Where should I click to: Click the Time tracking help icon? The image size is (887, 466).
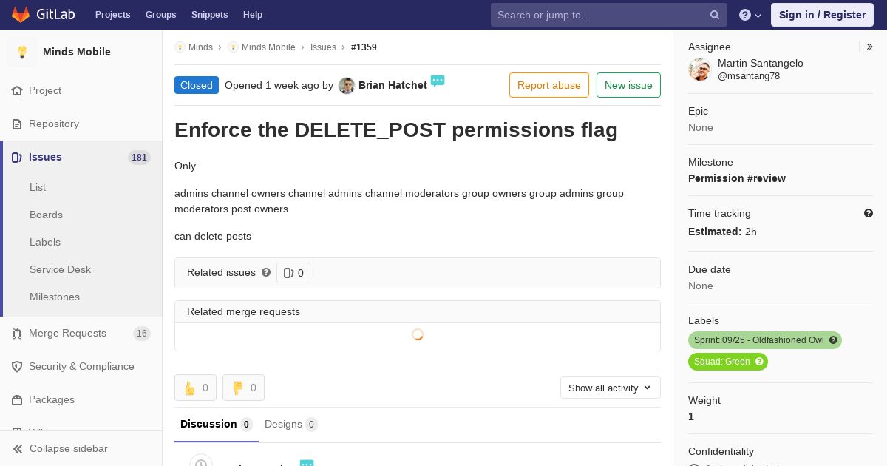click(869, 213)
